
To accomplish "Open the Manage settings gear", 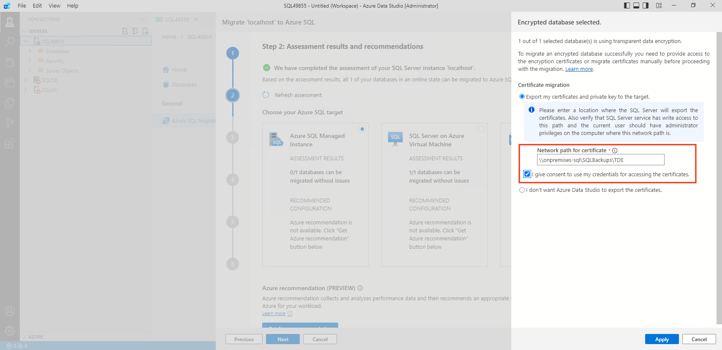I will pos(10,331).
